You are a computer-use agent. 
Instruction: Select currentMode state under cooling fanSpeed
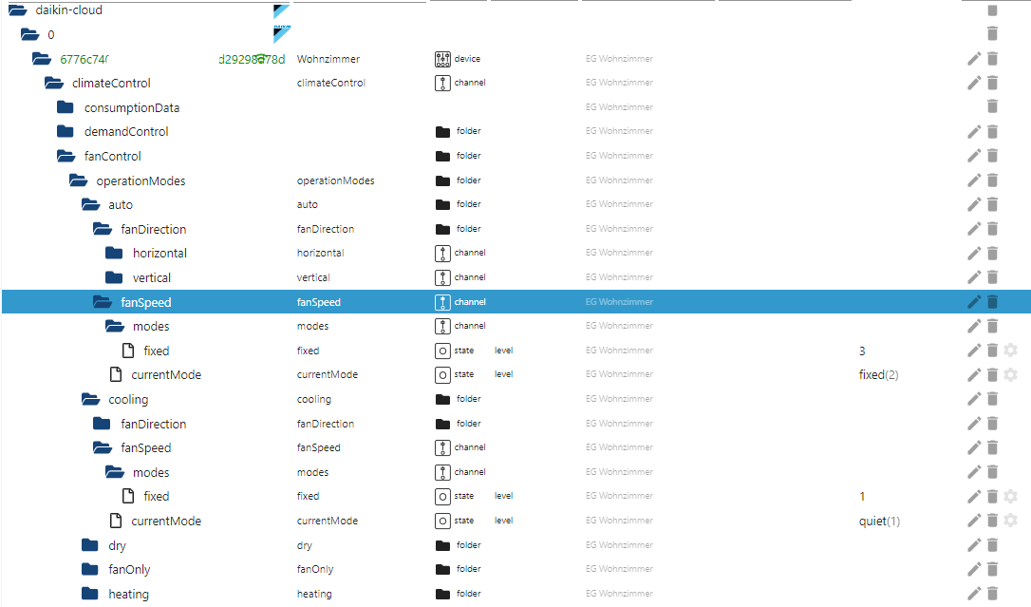pos(166,521)
